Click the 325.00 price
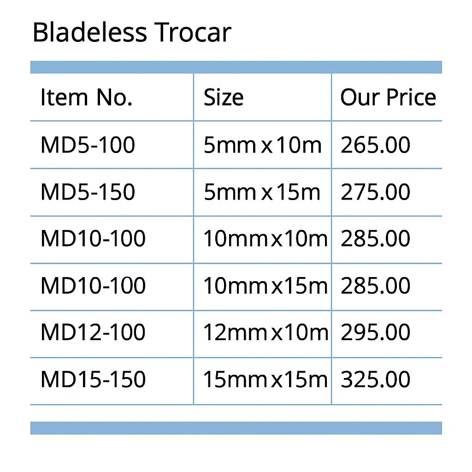472x472 pixels. 375,380
